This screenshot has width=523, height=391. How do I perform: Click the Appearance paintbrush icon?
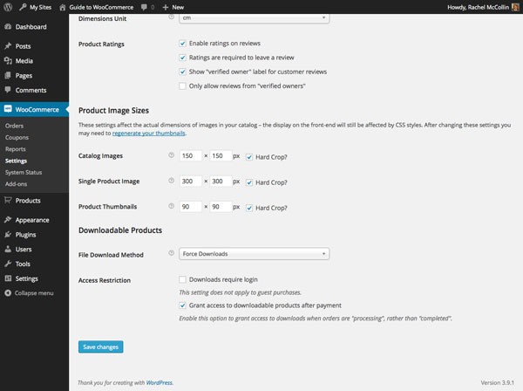tap(8, 220)
